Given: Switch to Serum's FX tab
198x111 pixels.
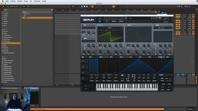Looking at the screenshot, I should point(107,20).
